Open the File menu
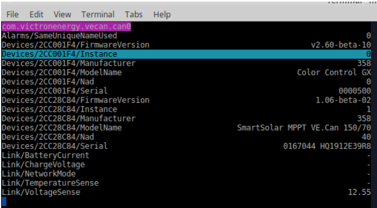377x208 pixels. click(x=12, y=14)
